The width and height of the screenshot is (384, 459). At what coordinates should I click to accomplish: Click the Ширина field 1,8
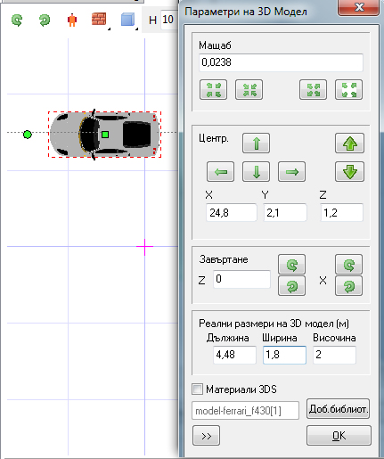pos(284,355)
